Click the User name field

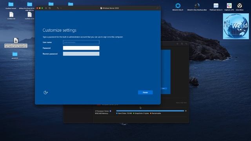[81, 42]
